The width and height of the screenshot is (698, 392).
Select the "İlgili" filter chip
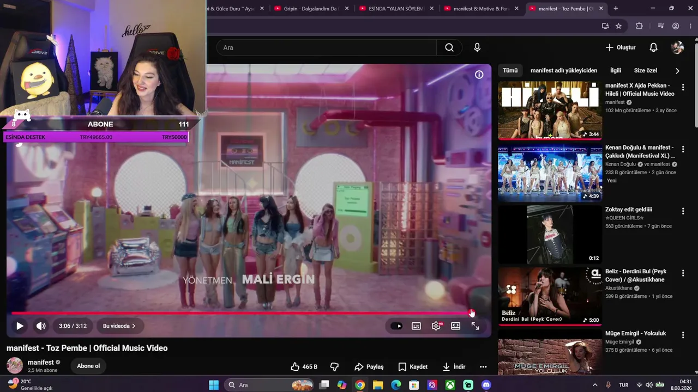(616, 70)
